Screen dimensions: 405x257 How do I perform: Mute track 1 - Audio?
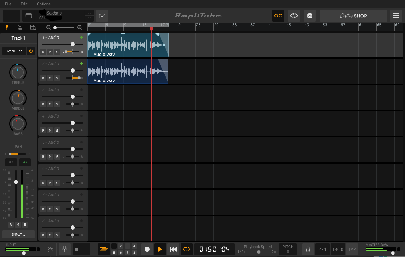[x=50, y=52]
